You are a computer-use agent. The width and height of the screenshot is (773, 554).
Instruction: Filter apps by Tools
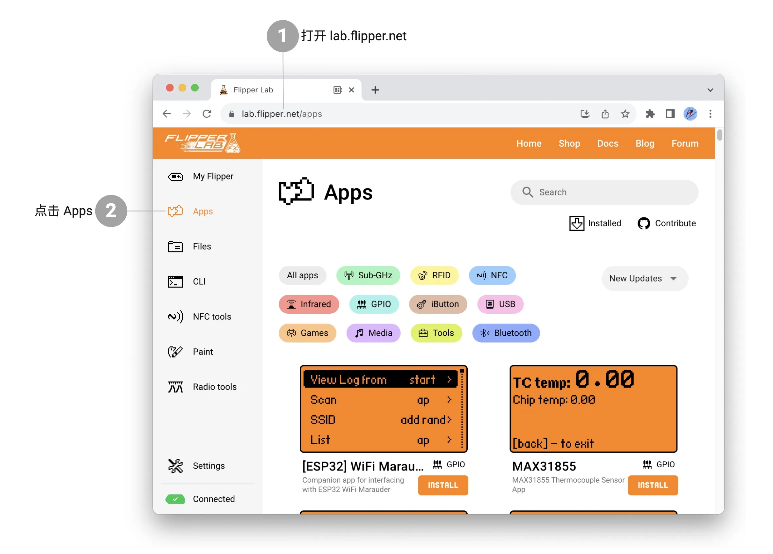(436, 333)
